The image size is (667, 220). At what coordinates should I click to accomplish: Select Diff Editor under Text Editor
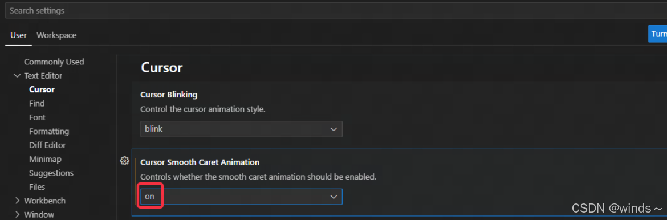pos(47,145)
